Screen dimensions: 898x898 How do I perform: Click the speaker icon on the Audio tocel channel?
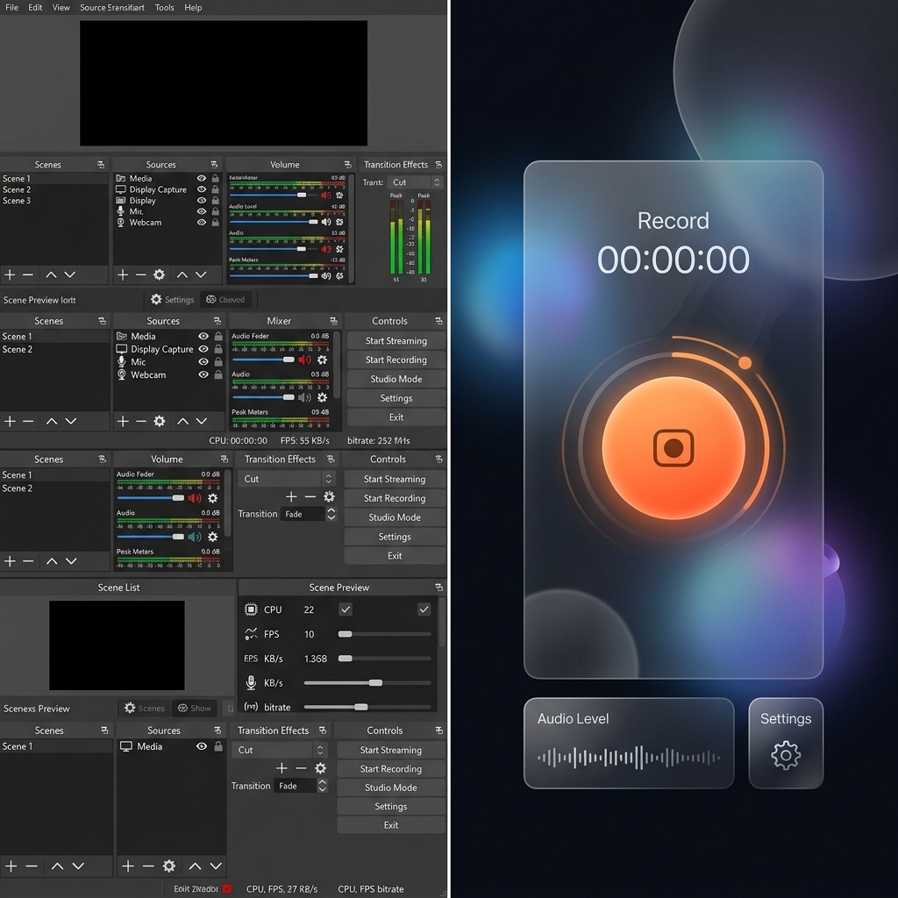click(326, 222)
